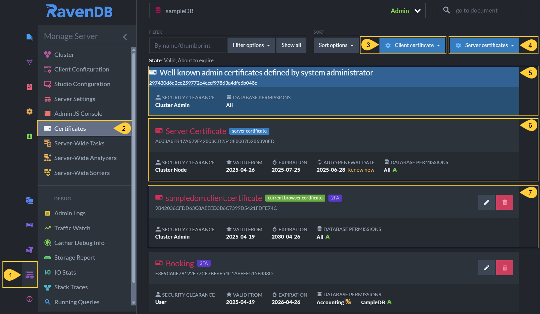Delete the Booking certificate with trash icon
This screenshot has width=540, height=314.
(505, 268)
